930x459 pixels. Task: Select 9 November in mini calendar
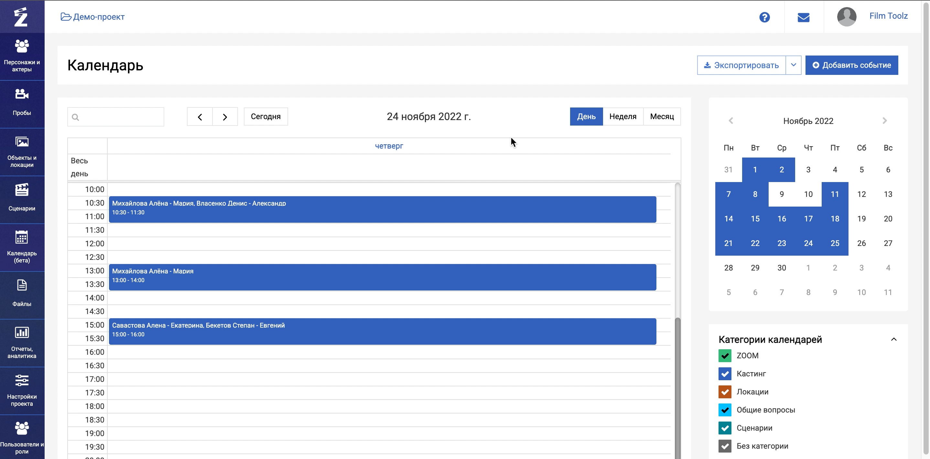[x=782, y=194]
